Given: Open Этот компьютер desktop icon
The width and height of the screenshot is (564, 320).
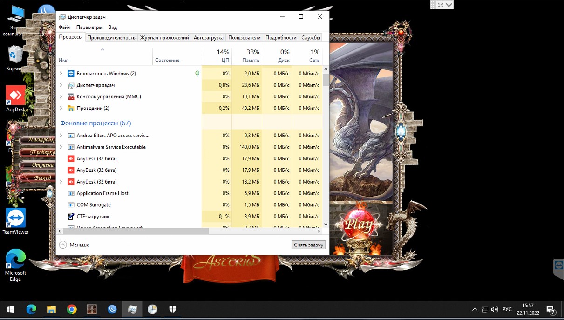Looking at the screenshot, I should (15, 21).
